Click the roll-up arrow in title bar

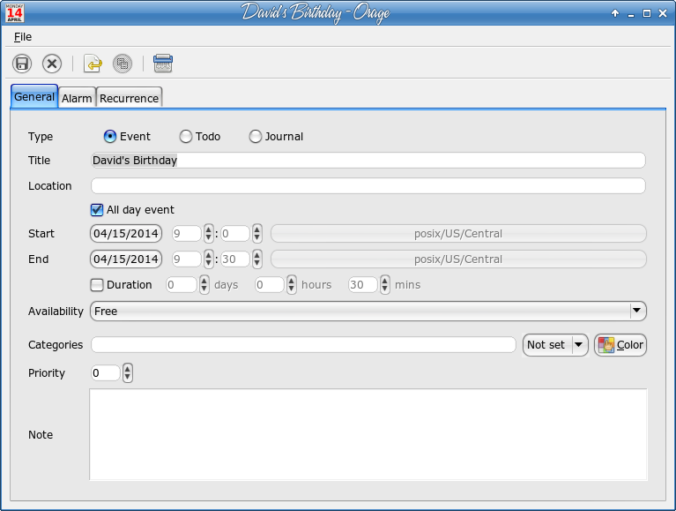point(615,13)
